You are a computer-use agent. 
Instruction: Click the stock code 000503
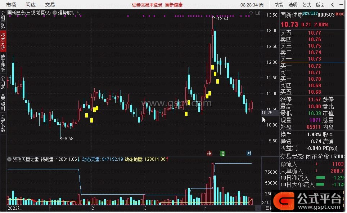point(326,15)
